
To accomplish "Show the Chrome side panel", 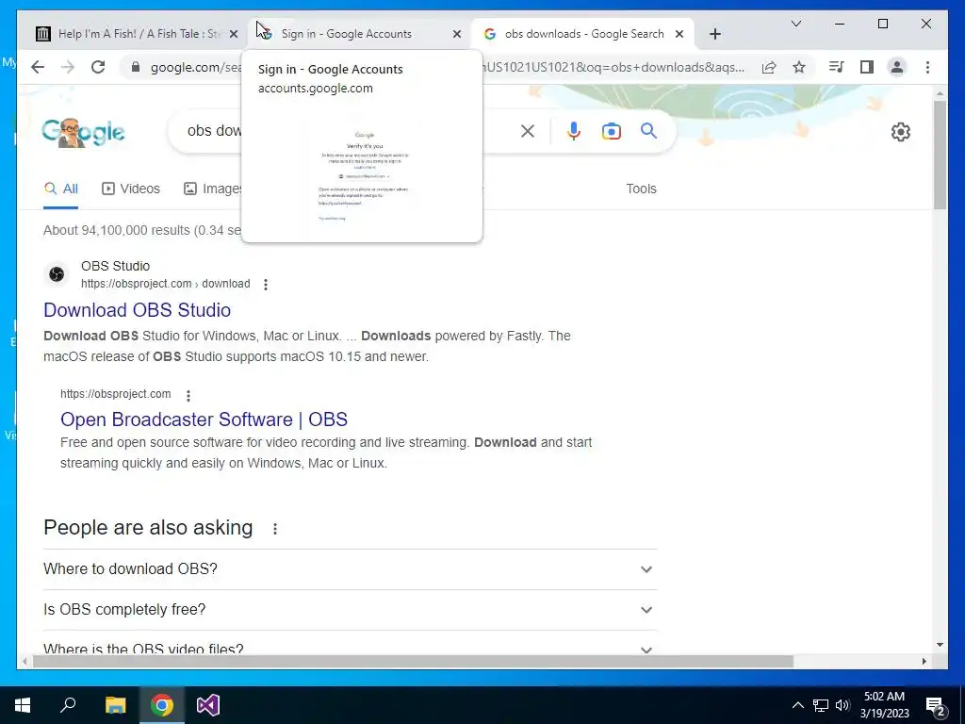I will pos(867,67).
